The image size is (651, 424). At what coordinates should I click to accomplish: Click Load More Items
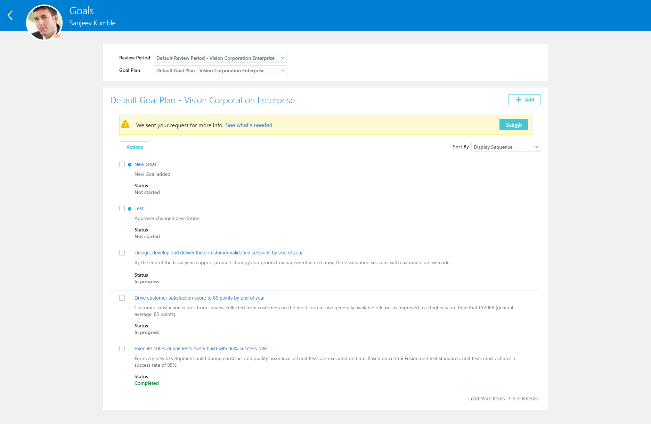point(486,399)
